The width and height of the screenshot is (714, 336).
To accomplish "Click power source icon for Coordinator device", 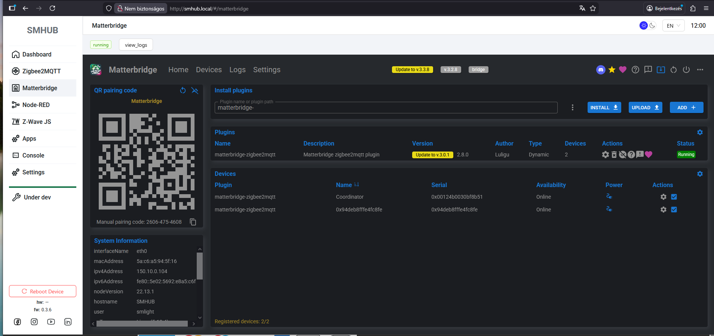I will tap(609, 196).
